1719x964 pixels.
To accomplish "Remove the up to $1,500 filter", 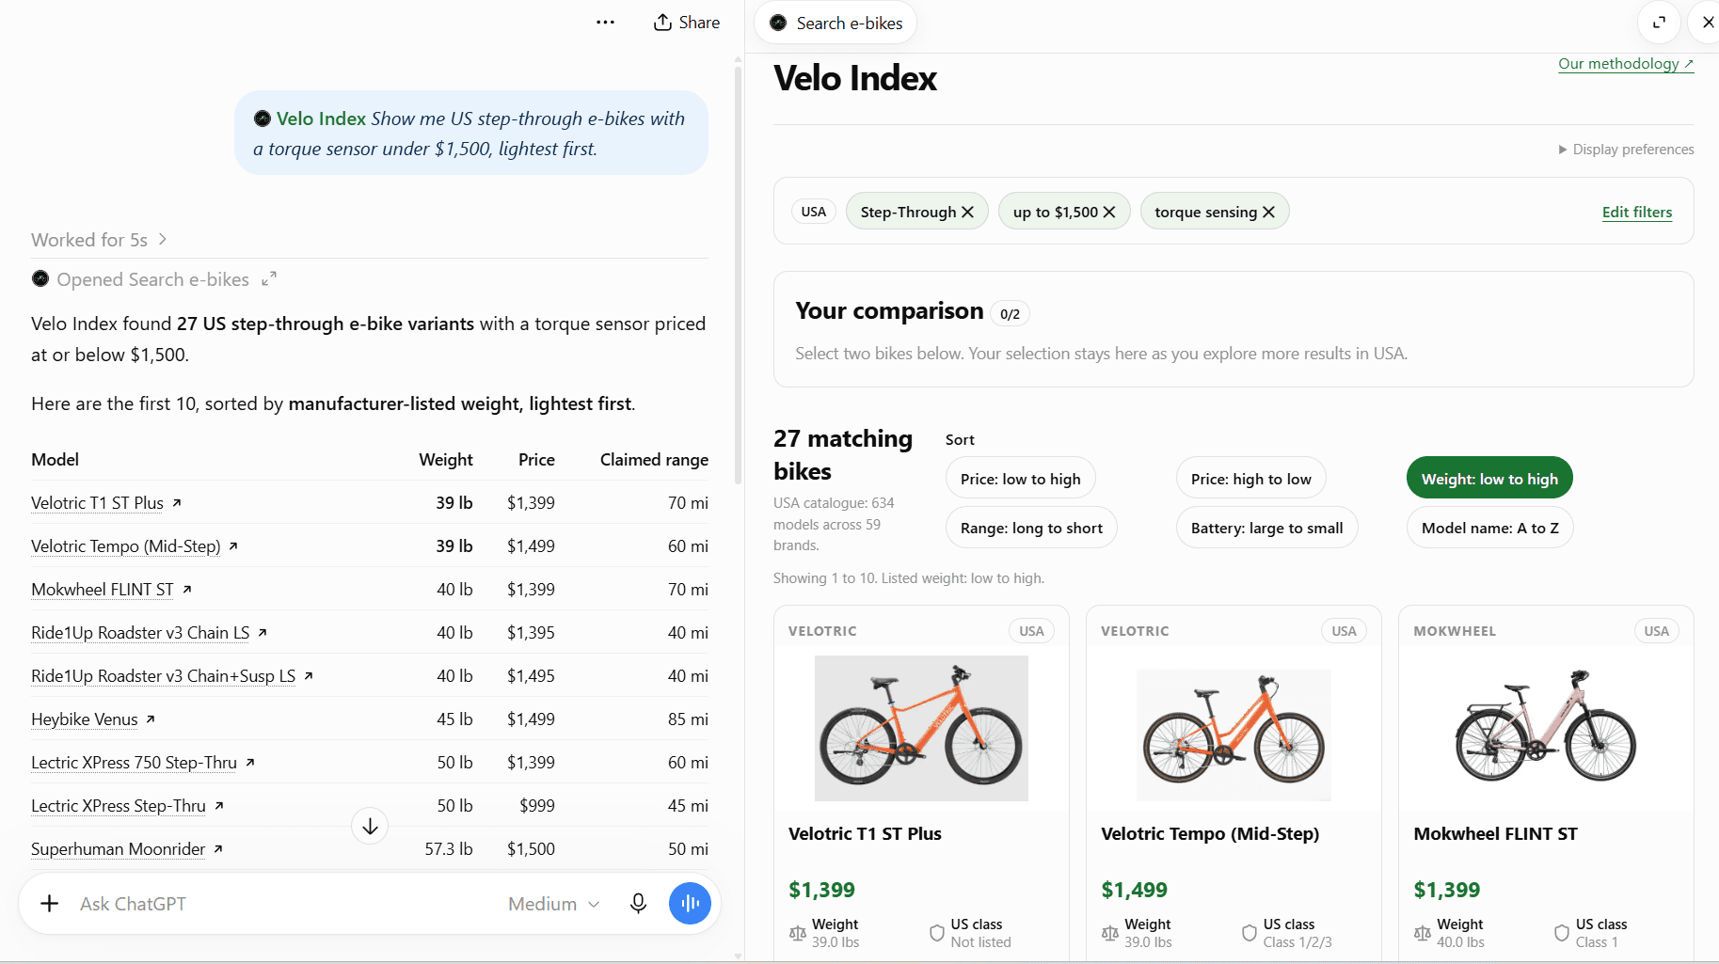I will 1109,213.
